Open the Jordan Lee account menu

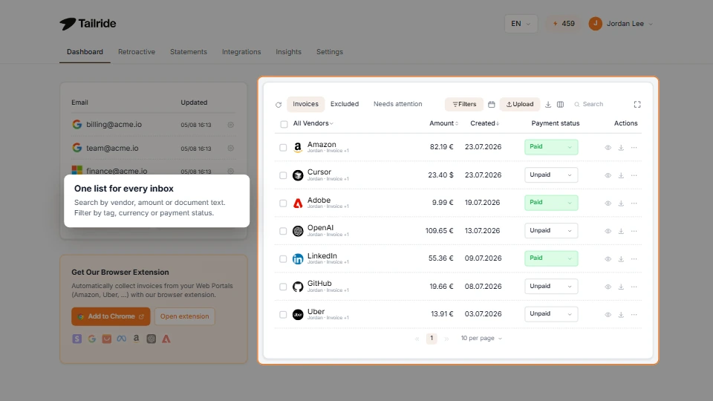pyautogui.click(x=621, y=24)
